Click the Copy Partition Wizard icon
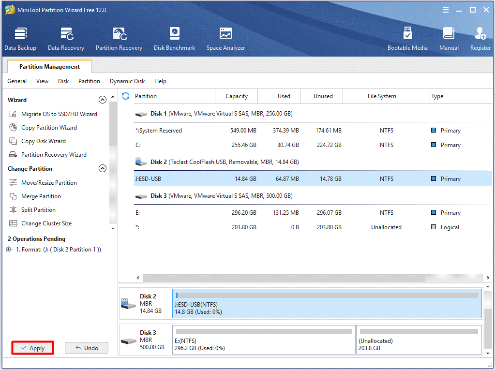Image resolution: width=495 pixels, height=370 pixels. (13, 127)
